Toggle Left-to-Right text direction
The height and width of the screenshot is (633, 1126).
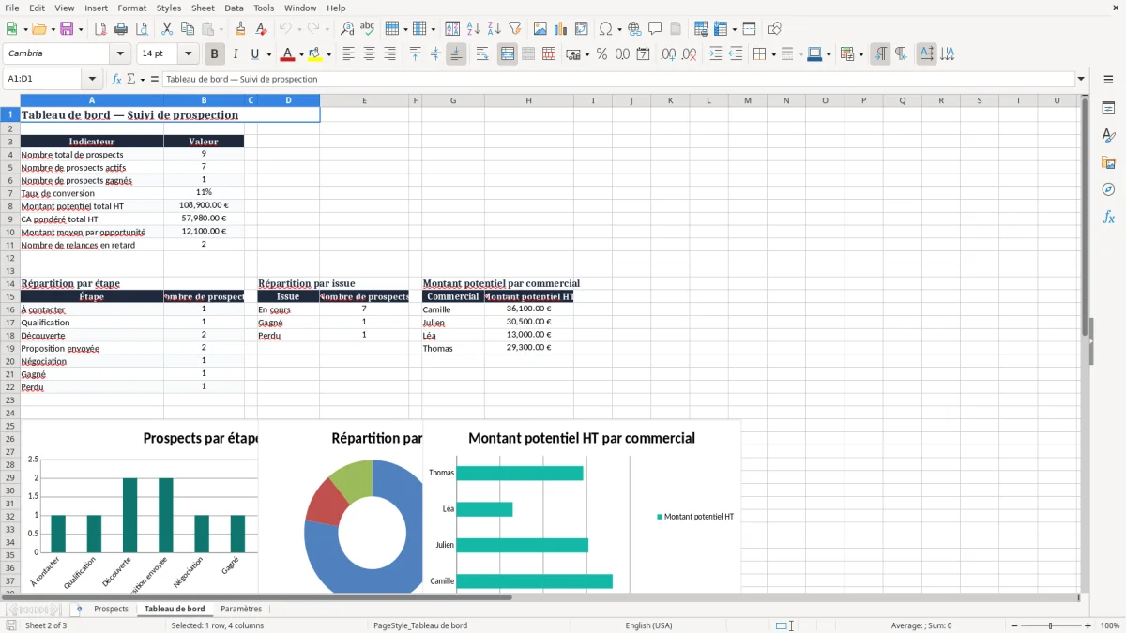880,54
